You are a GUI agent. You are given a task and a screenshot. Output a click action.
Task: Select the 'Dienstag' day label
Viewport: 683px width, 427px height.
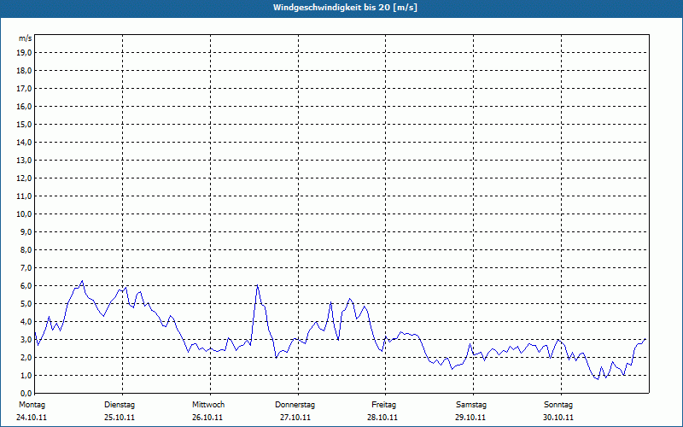[120, 405]
